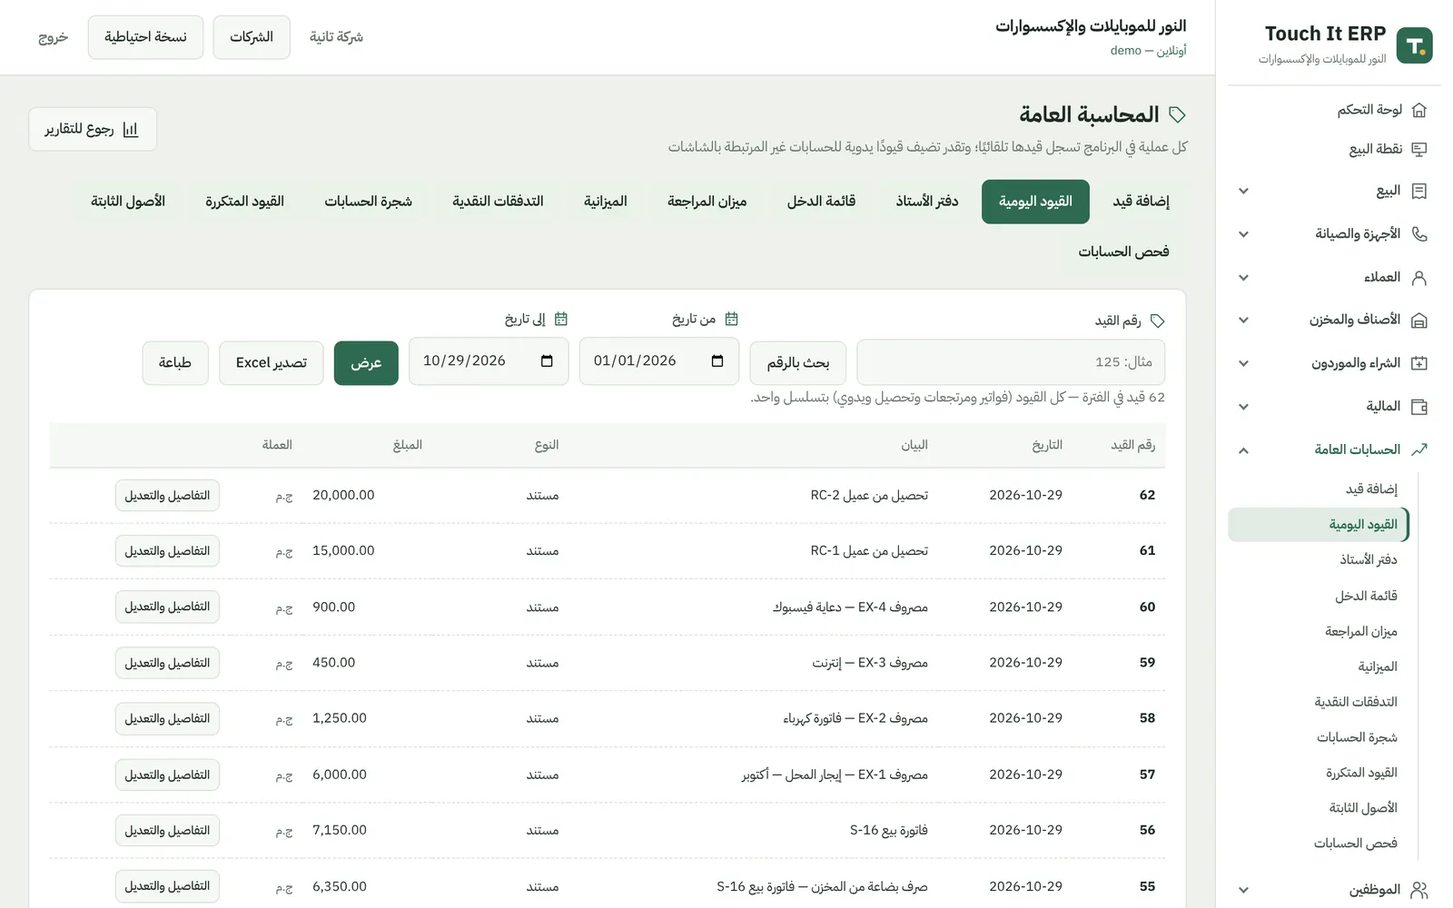This screenshot has height=908, width=1453.
Task: Click calendar icon beside من تاريخ label
Action: (x=731, y=319)
